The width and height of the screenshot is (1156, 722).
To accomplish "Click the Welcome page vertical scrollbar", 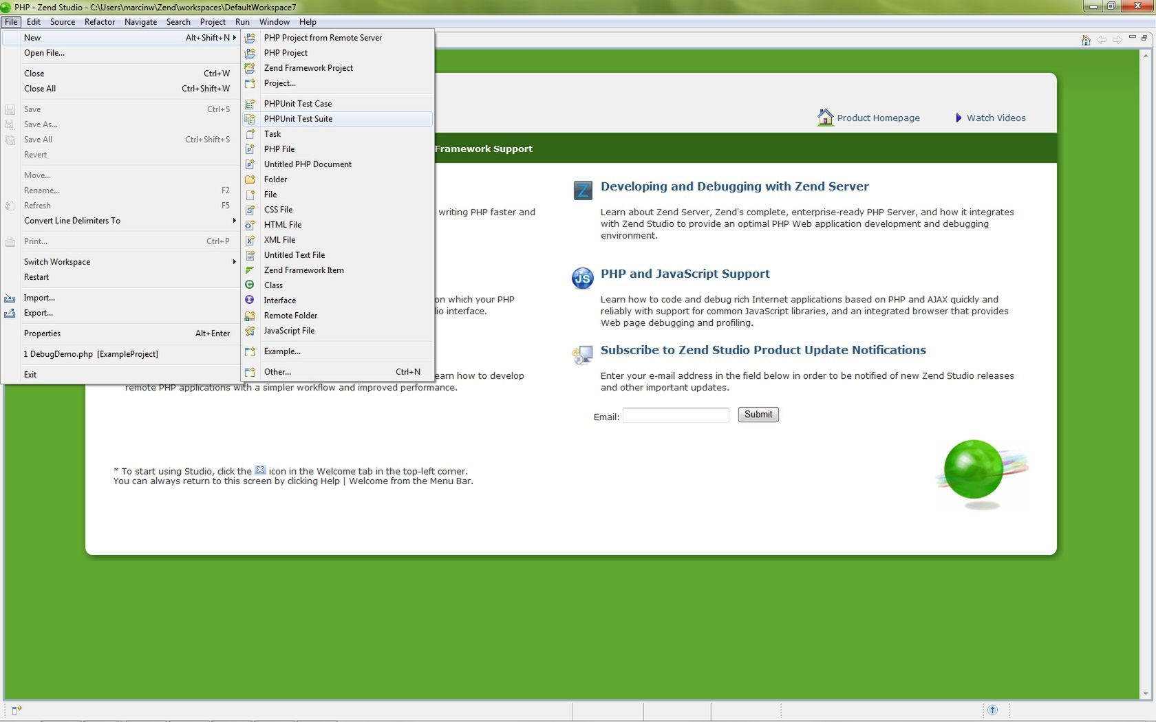I will (x=1146, y=374).
